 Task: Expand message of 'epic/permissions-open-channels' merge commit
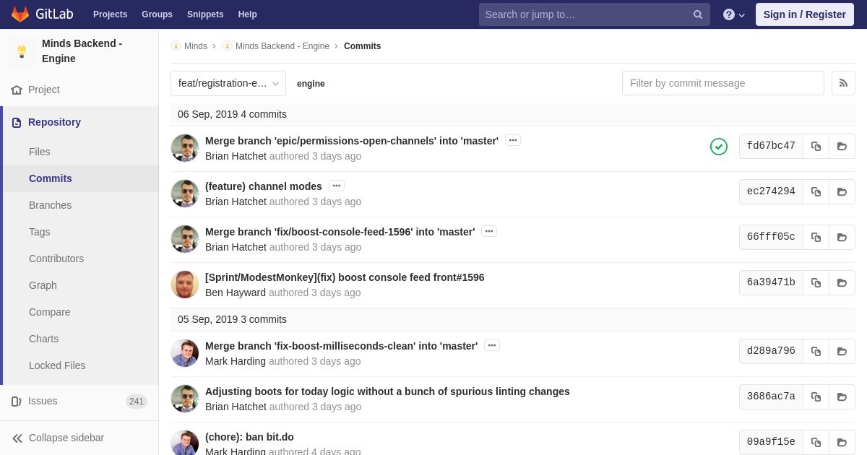513,140
